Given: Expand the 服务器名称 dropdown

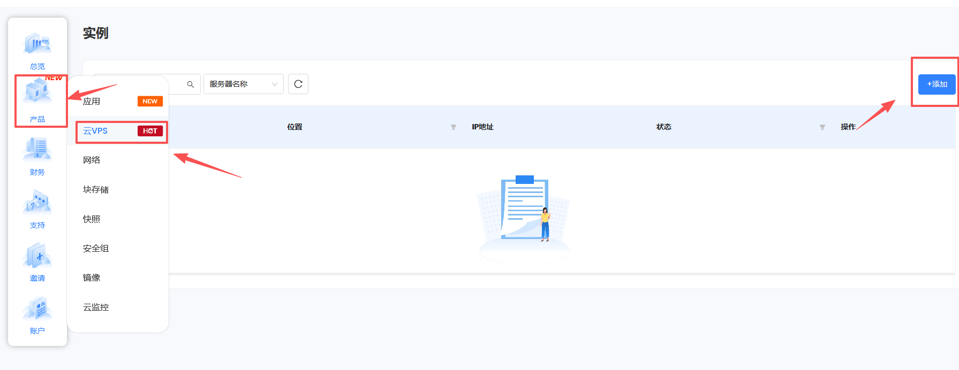Looking at the screenshot, I should tap(243, 84).
